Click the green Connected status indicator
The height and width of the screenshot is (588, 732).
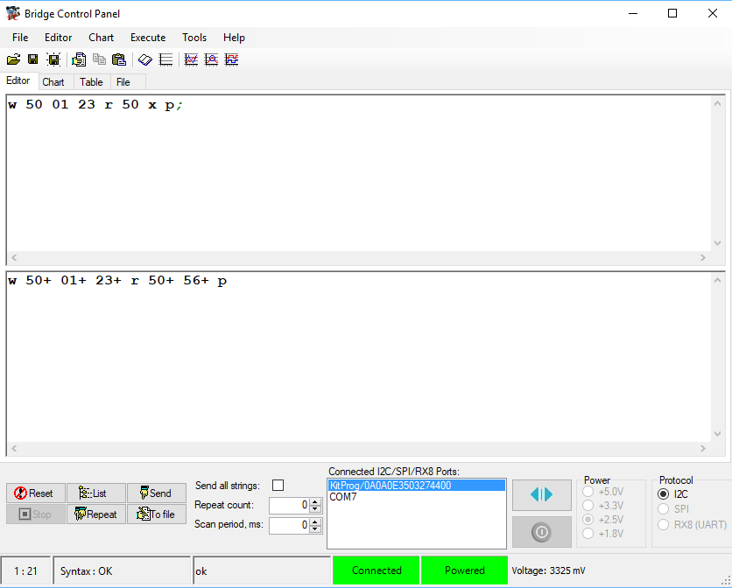tap(377, 570)
